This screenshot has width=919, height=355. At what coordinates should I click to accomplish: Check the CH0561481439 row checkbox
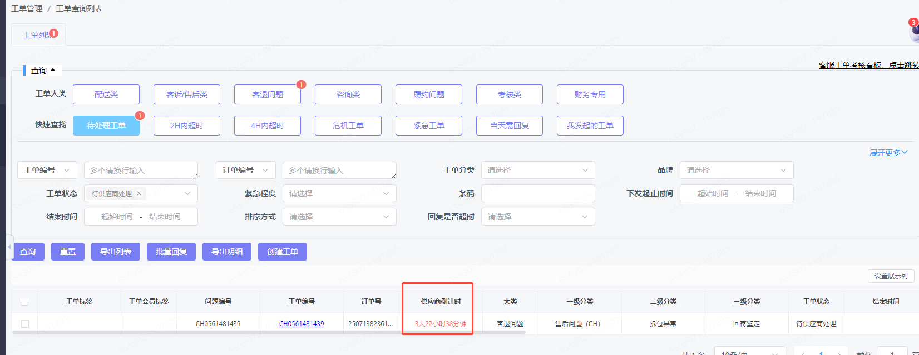[x=24, y=323]
